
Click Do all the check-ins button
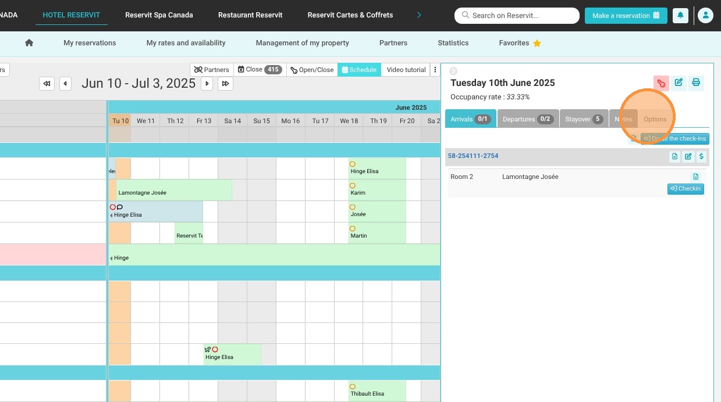point(675,138)
